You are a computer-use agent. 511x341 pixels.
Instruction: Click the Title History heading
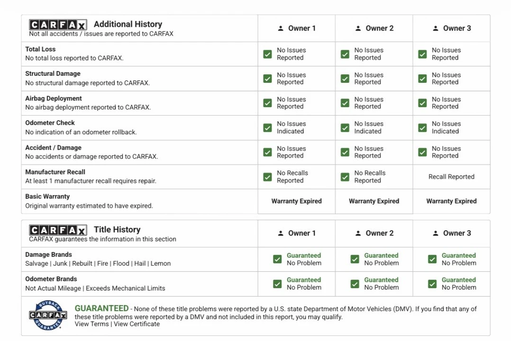click(118, 230)
